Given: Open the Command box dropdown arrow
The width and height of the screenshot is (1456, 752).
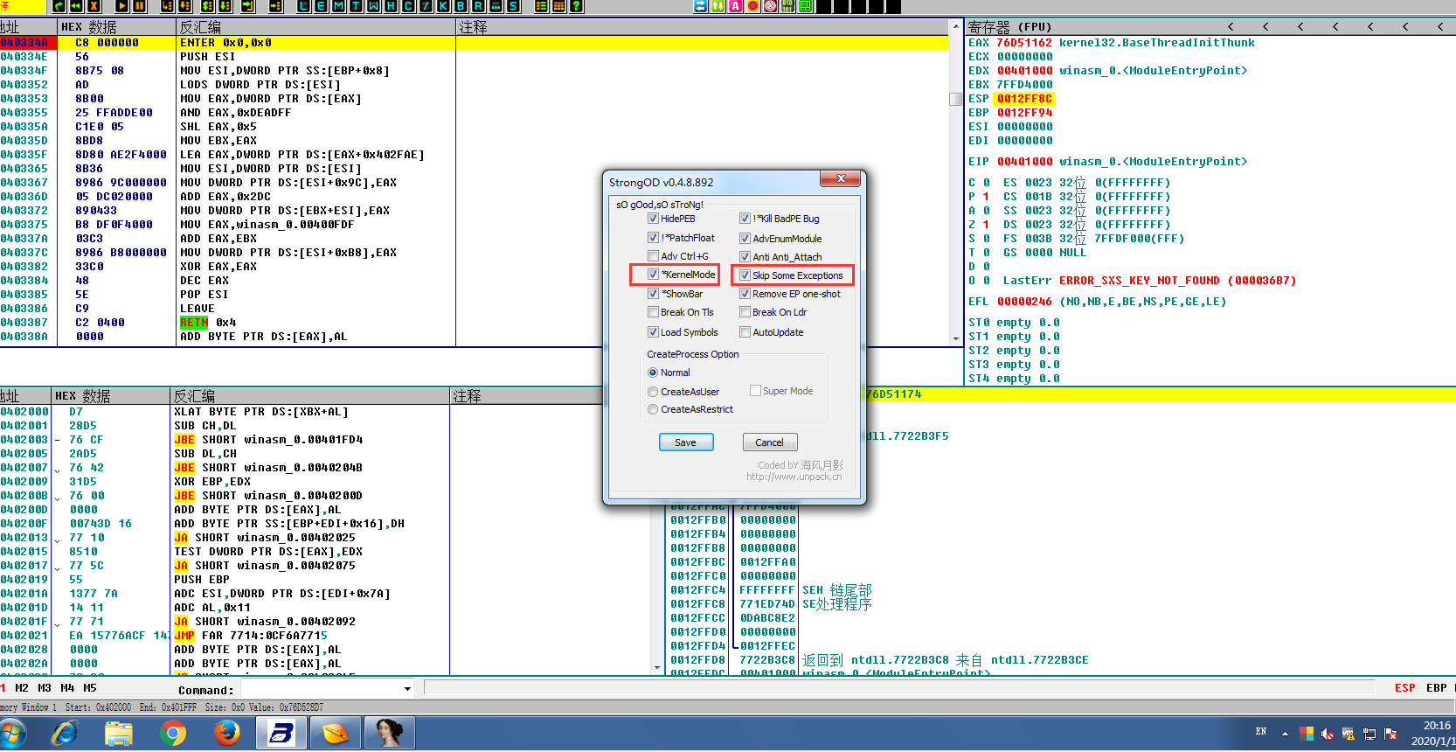Looking at the screenshot, I should (407, 689).
